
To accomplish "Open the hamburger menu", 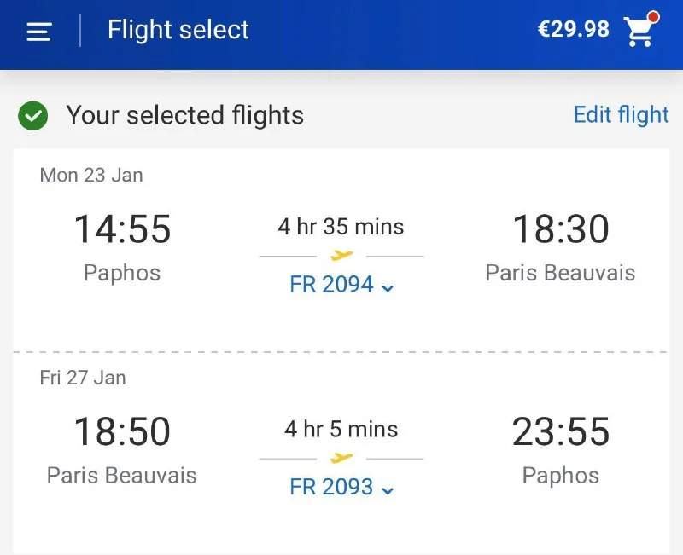I will (39, 32).
